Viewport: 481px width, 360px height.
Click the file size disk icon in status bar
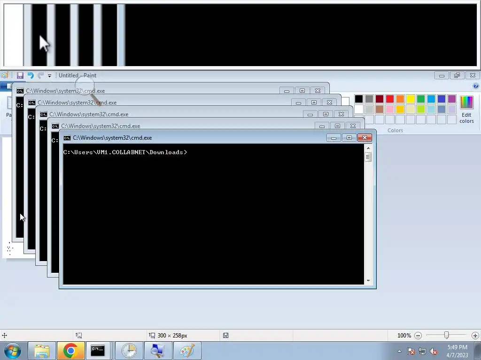(x=226, y=336)
